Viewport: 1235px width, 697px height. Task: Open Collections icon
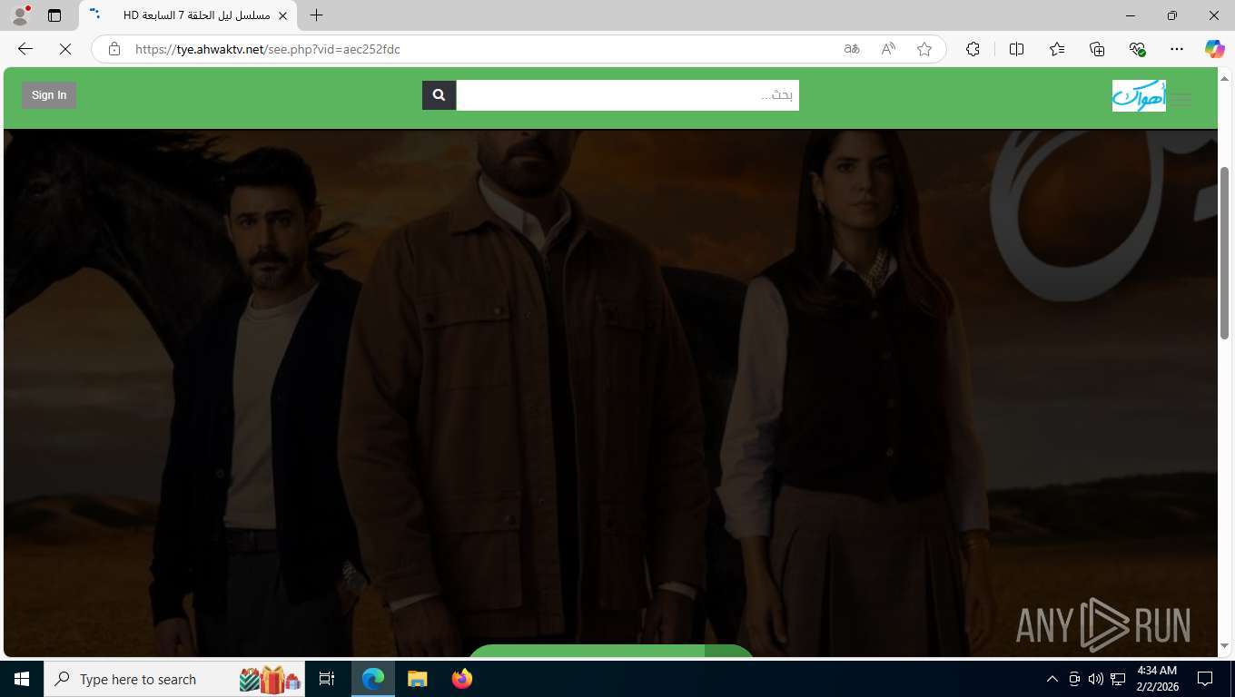[1097, 49]
